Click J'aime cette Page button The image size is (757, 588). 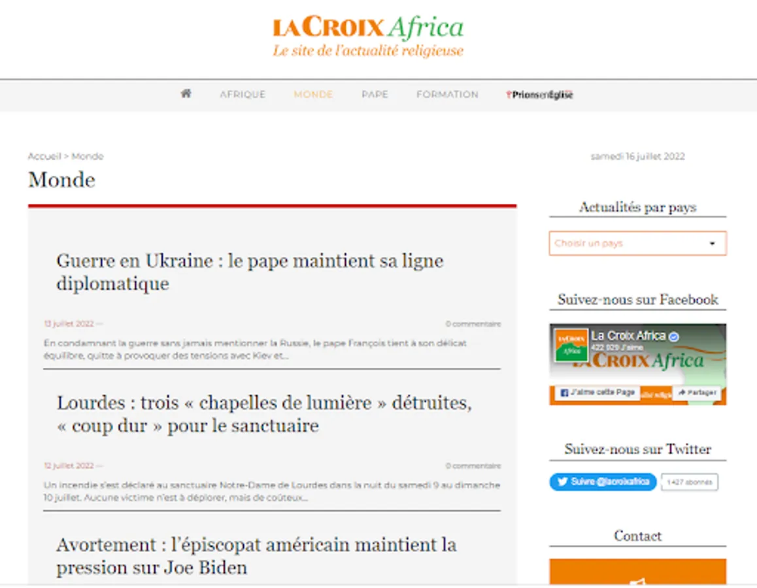pos(597,393)
